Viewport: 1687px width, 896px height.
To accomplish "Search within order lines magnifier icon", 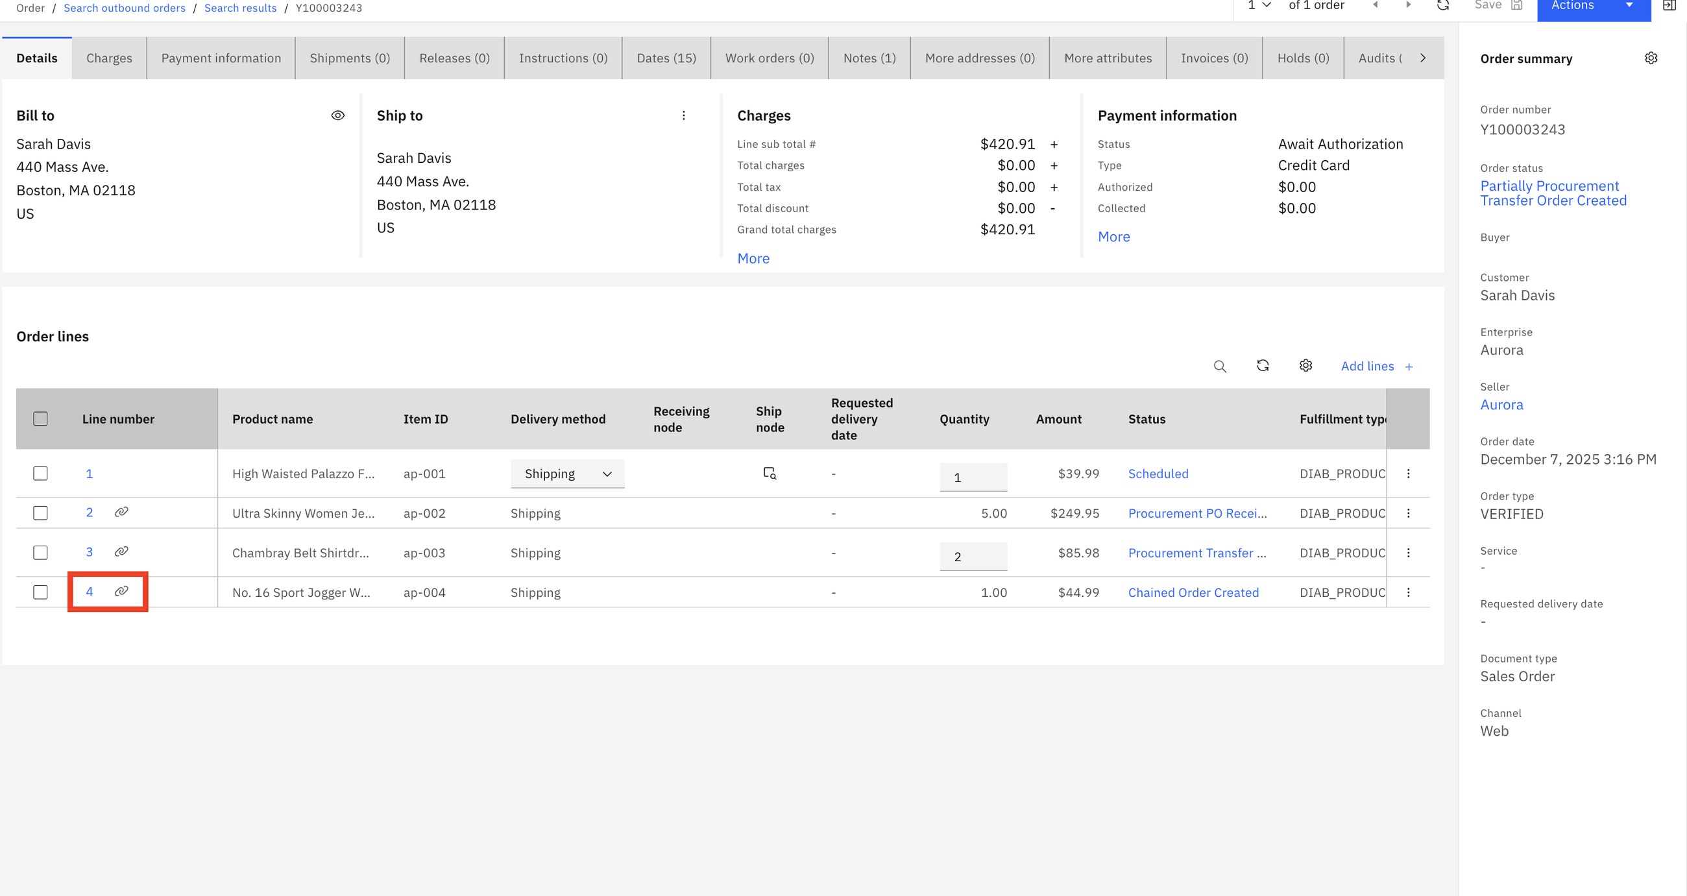I will (x=1220, y=366).
